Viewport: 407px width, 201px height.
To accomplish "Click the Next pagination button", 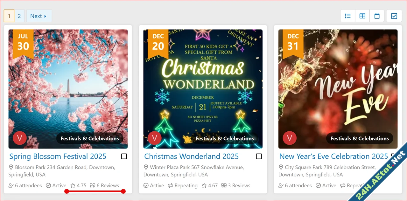I will click(x=39, y=16).
